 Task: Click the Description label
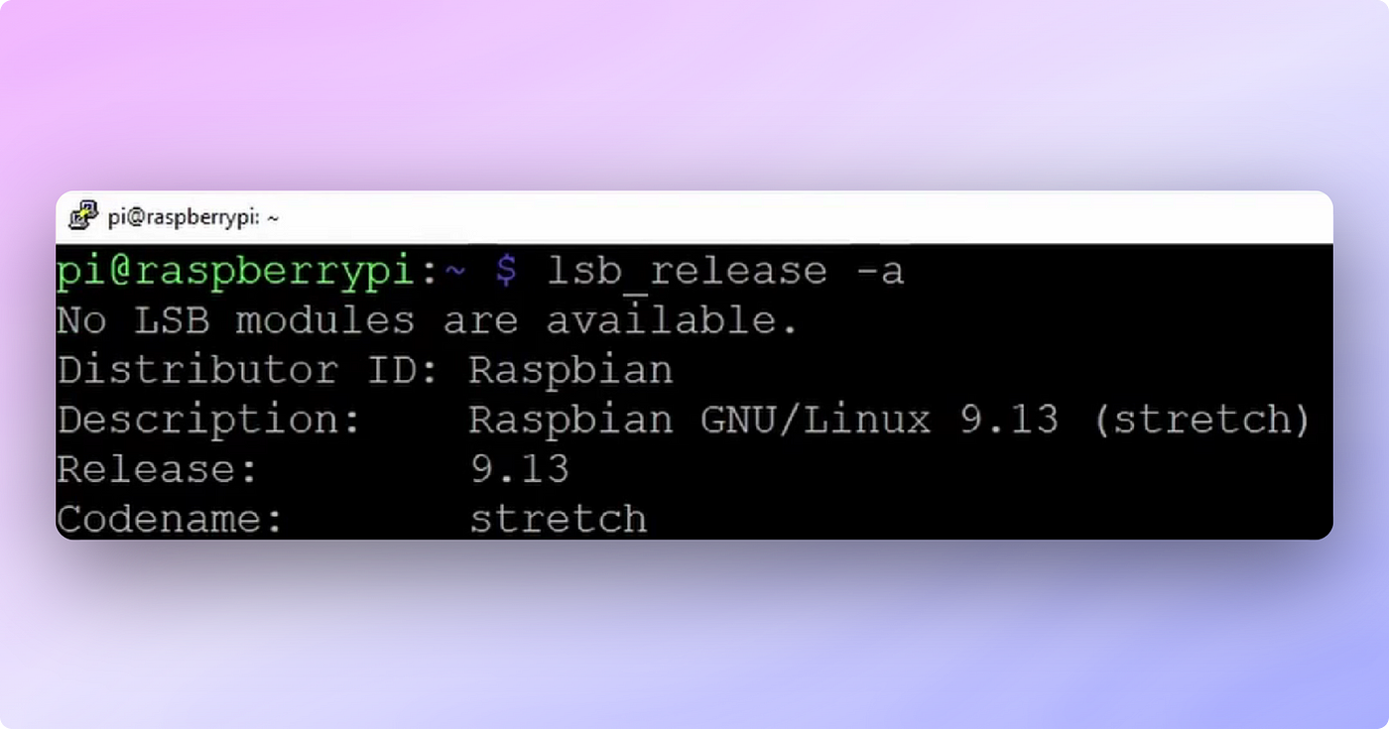tap(208, 421)
